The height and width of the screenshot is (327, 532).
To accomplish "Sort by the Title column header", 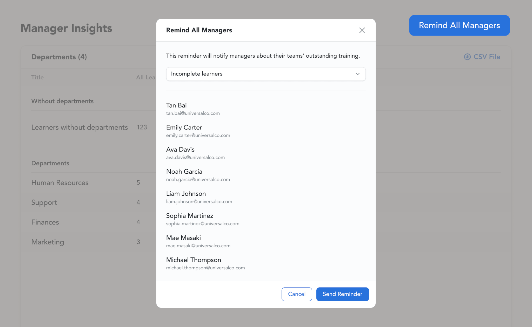I will coord(37,77).
